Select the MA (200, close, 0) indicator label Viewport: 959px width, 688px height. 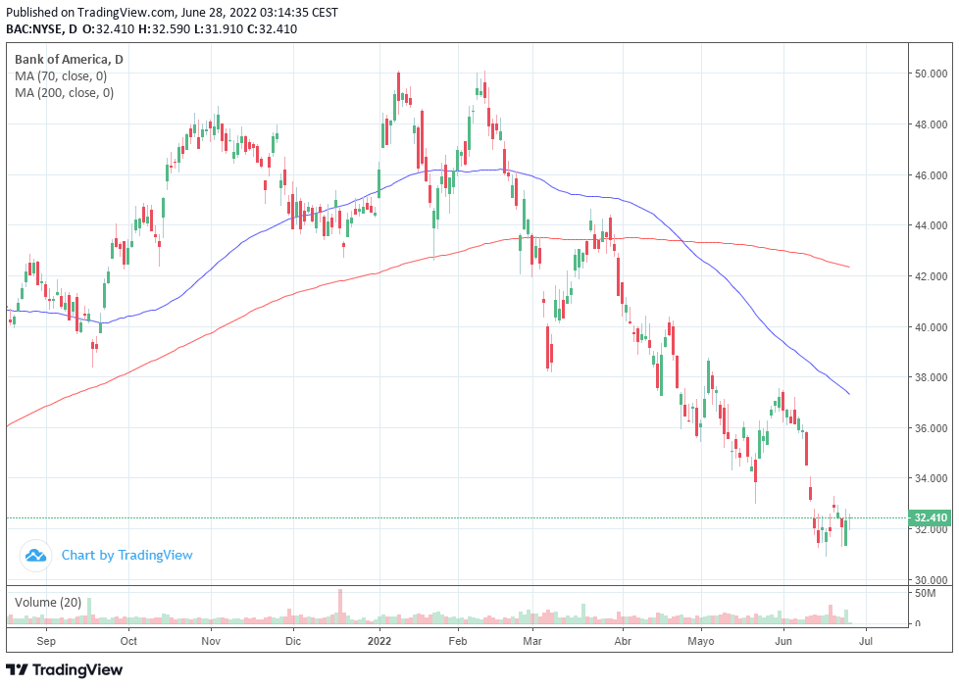click(x=64, y=93)
